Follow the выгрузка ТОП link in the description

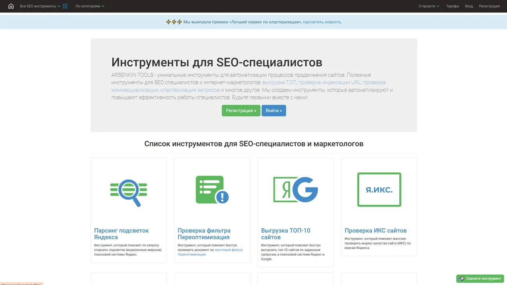tap(280, 82)
